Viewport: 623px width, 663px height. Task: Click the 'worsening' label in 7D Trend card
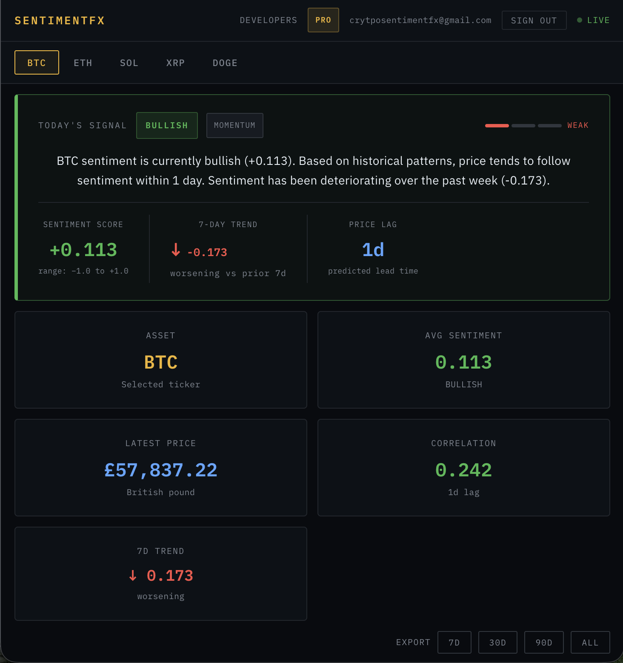(161, 596)
